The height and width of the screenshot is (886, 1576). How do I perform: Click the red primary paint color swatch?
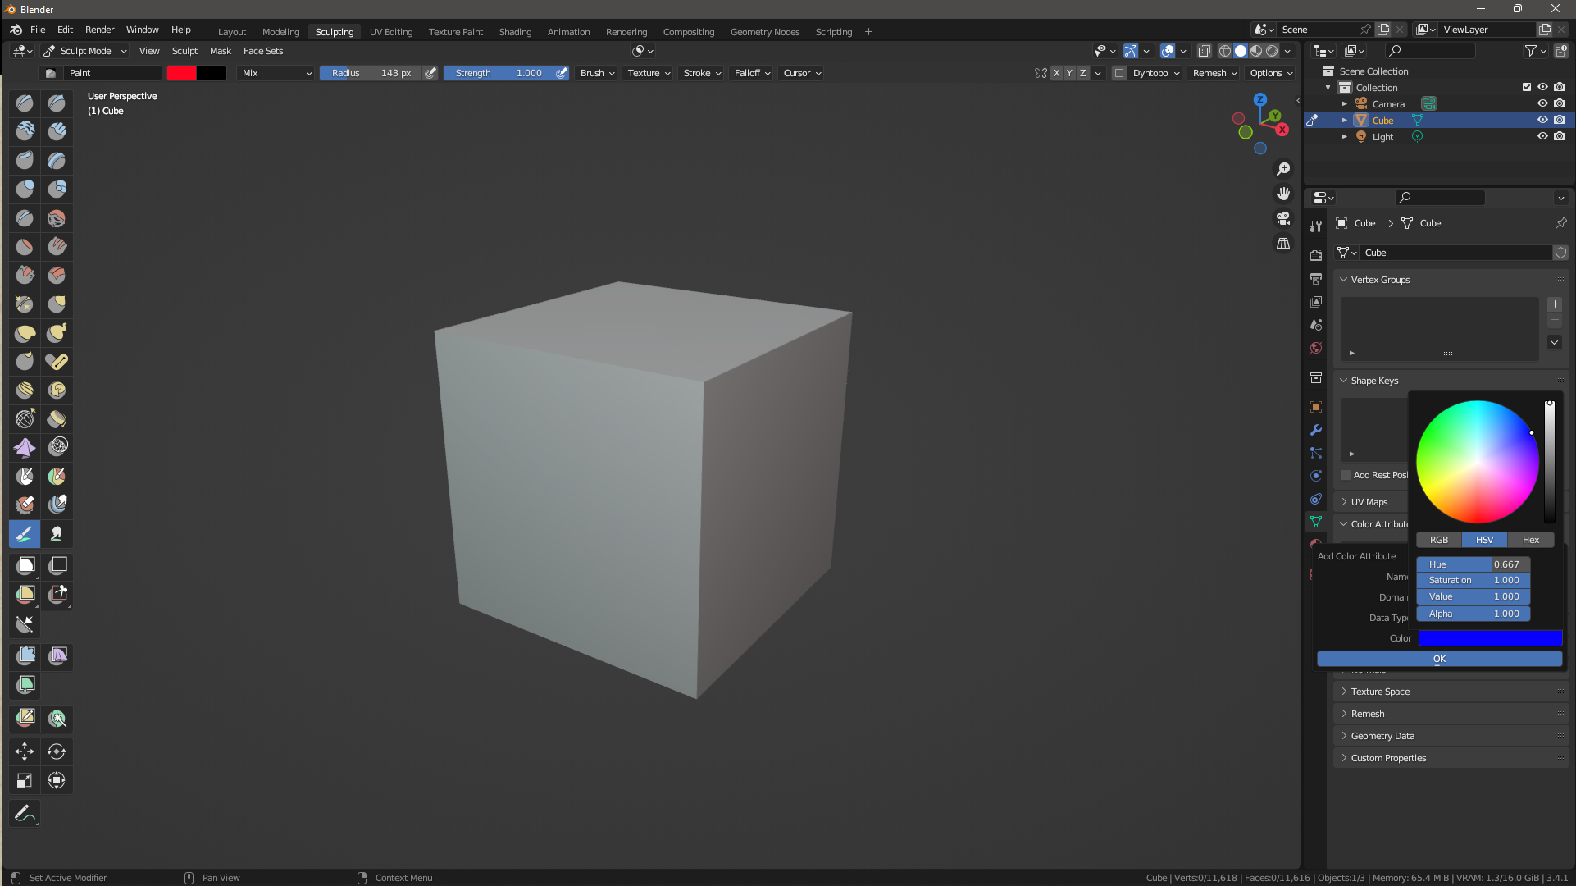[x=181, y=73]
